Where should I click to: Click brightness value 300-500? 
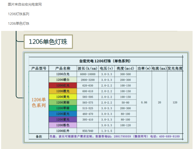click(x=126, y=74)
